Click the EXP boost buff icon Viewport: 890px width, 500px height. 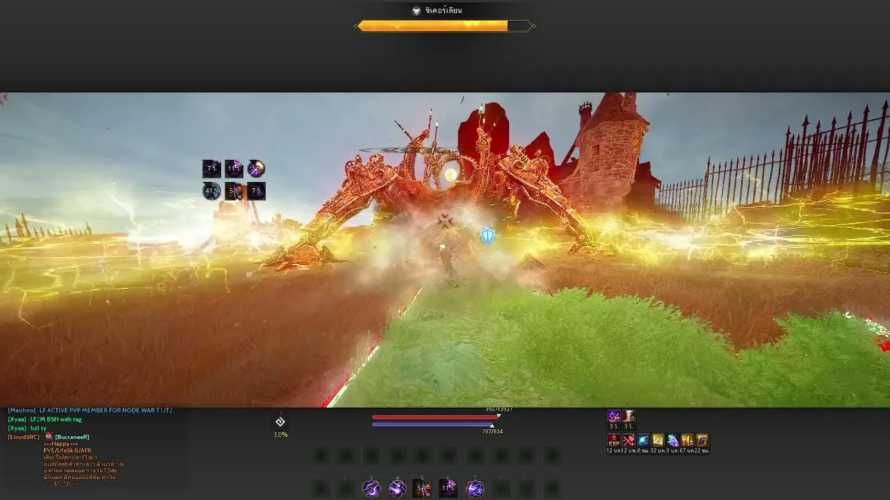tap(614, 440)
